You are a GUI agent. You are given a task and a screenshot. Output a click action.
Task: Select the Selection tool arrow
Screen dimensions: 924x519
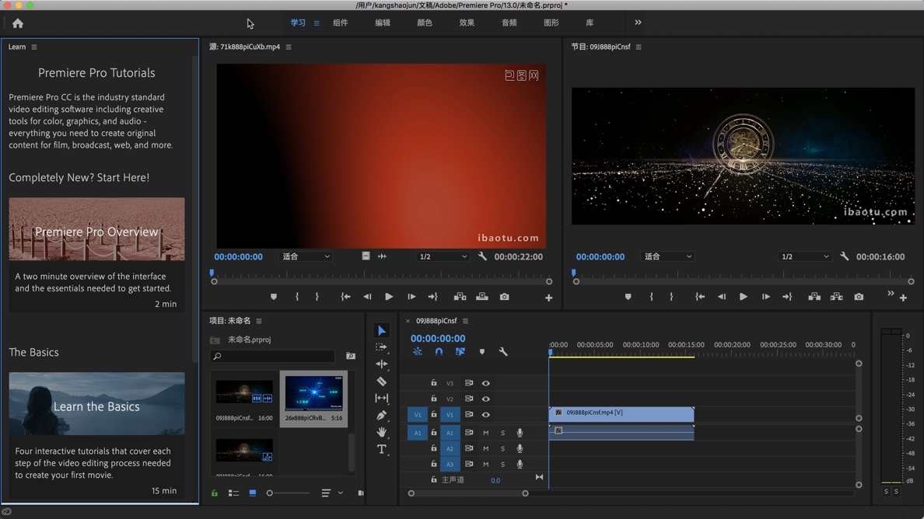(382, 330)
